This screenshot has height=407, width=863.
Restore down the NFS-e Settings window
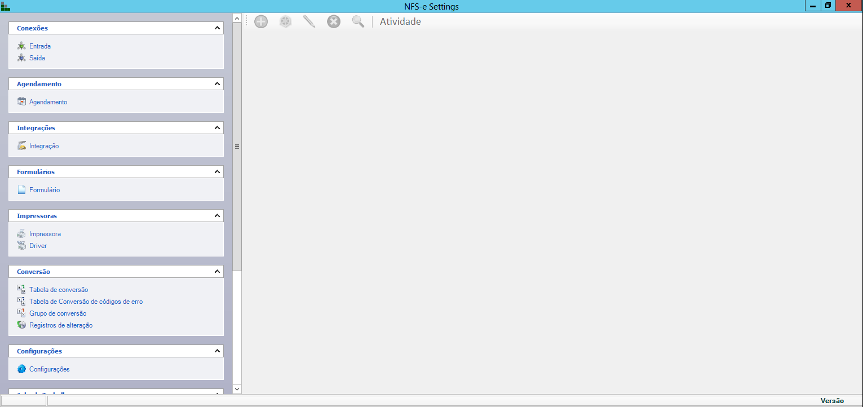(x=827, y=6)
